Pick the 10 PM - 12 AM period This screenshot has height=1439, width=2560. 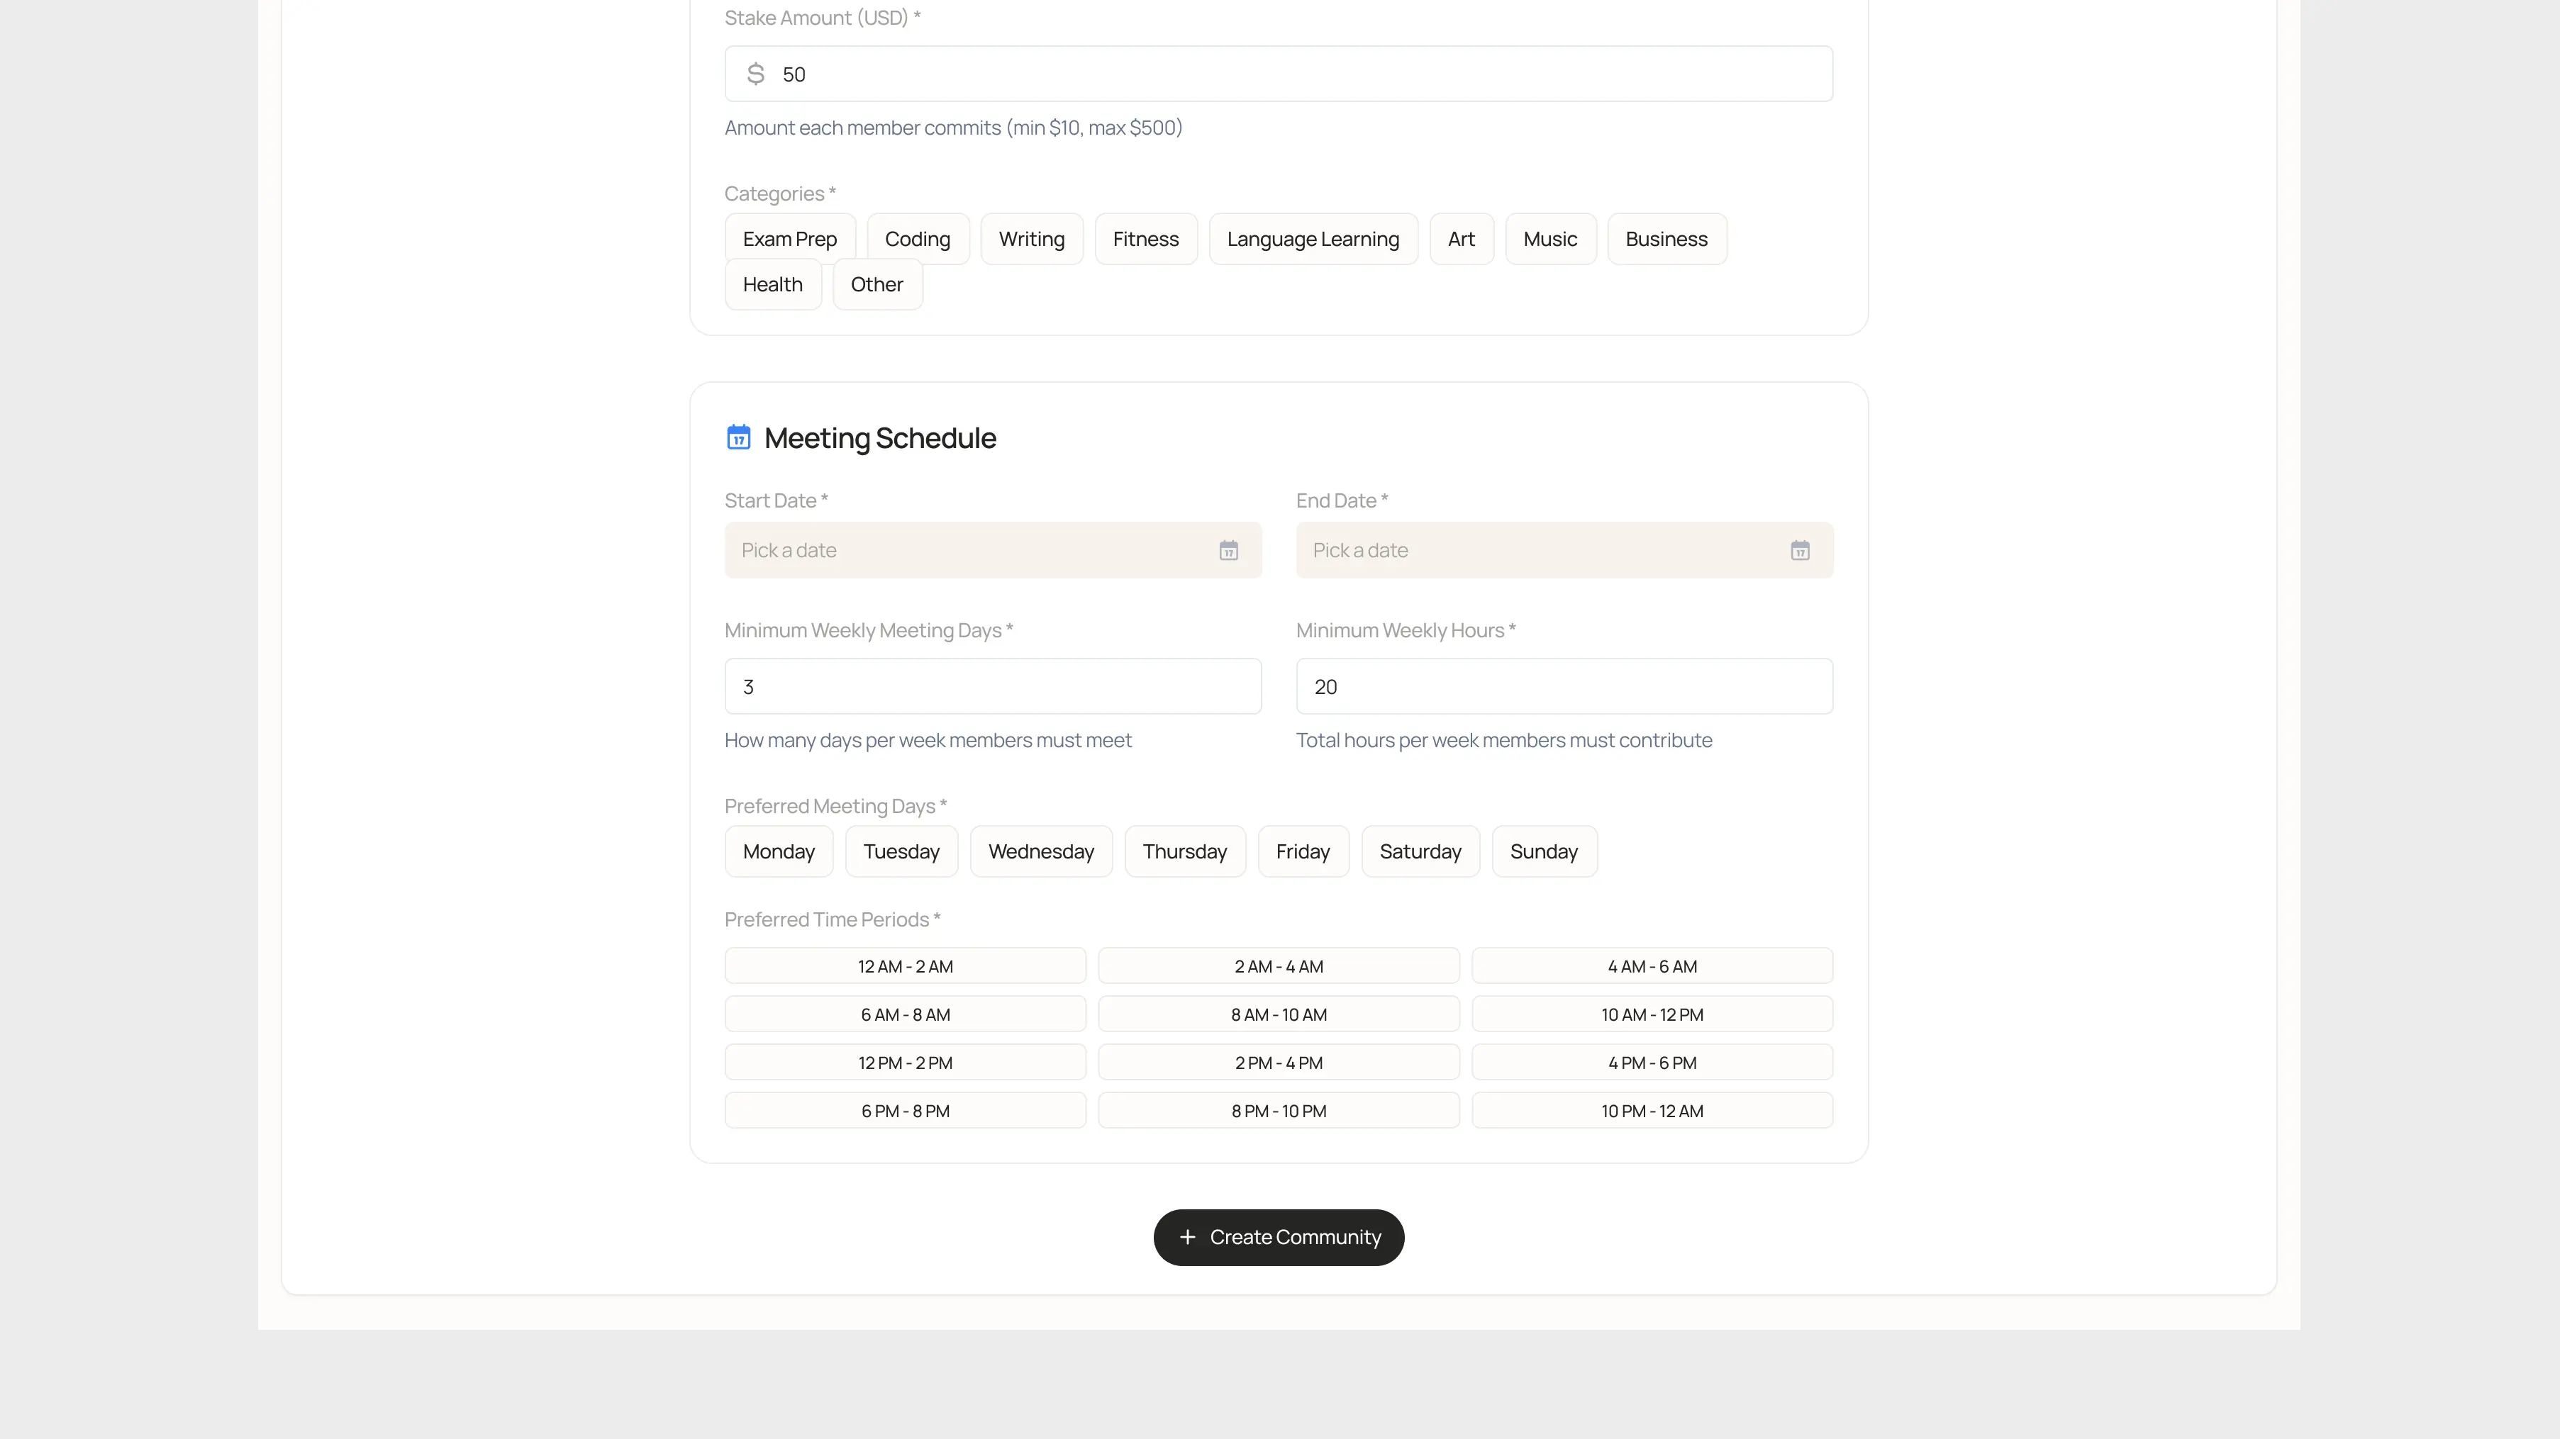(x=1651, y=1112)
